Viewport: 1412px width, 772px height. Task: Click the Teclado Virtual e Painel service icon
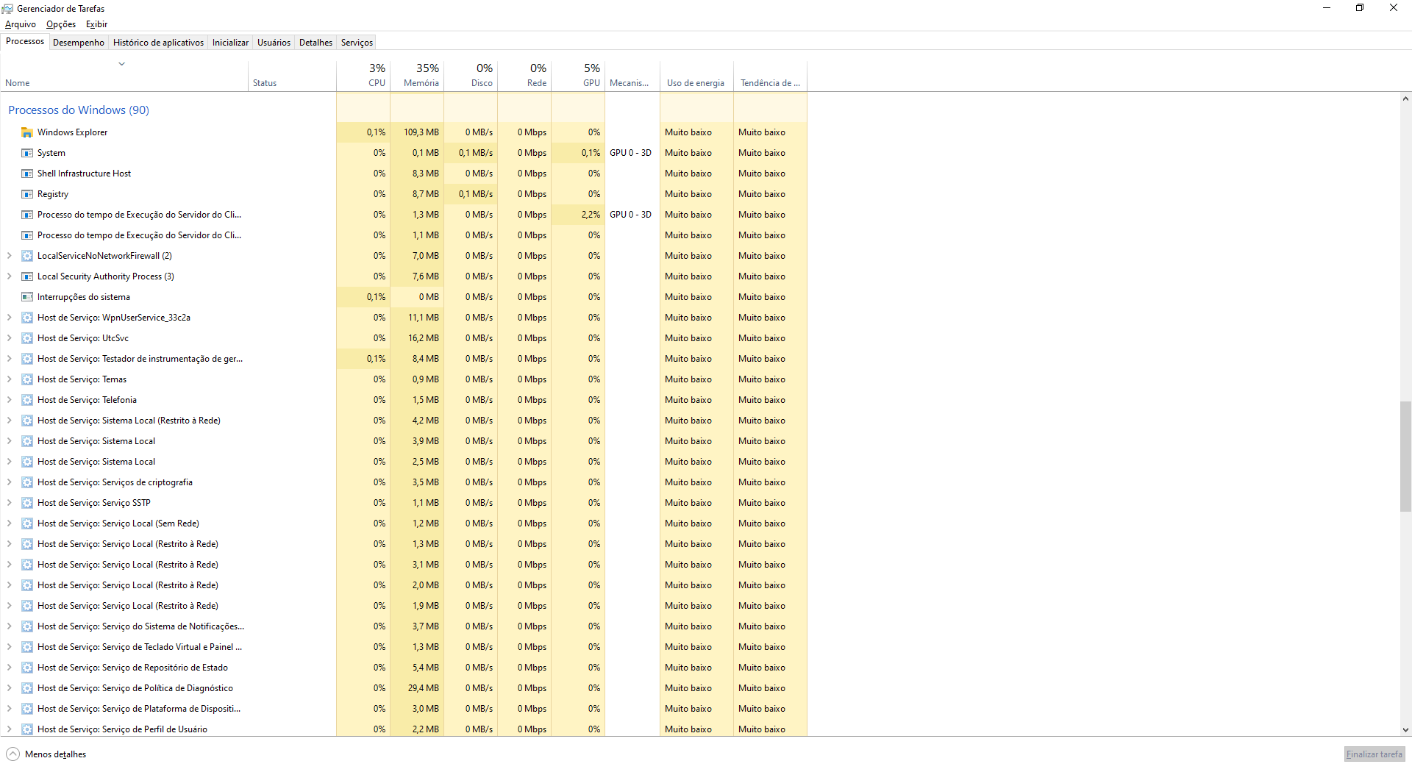(x=27, y=647)
